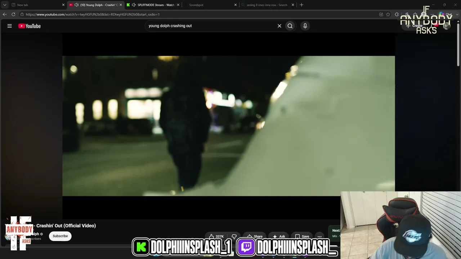Like the video with 337K likes
The width and height of the screenshot is (461, 259).
(x=216, y=236)
